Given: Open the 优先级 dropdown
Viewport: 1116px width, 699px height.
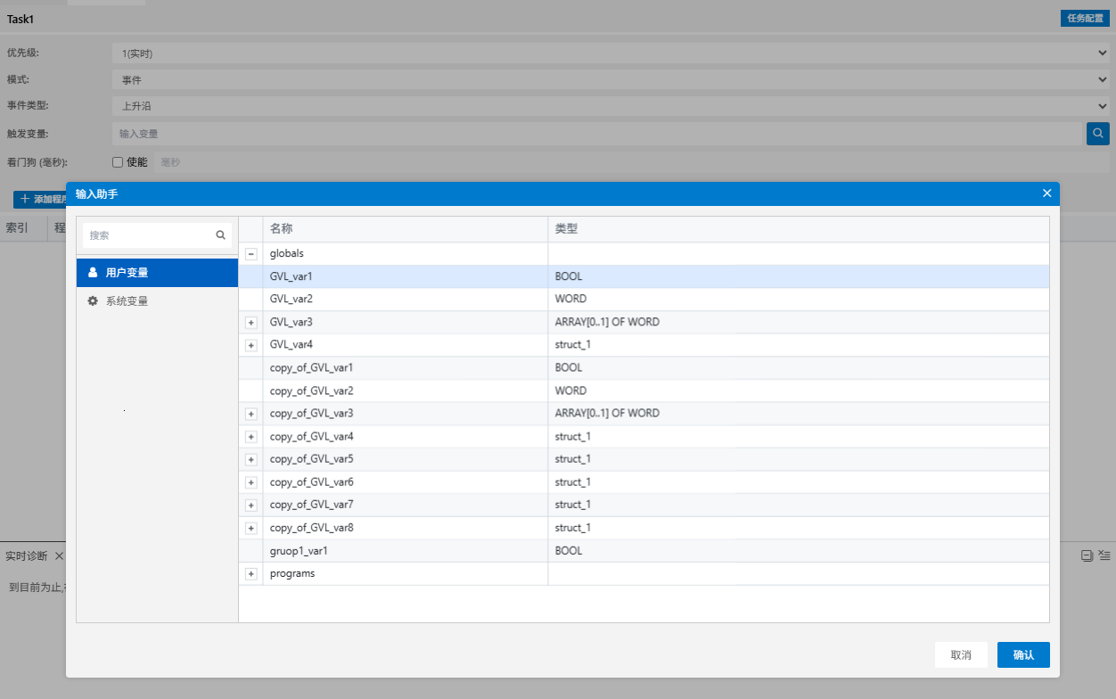Looking at the screenshot, I should pos(611,53).
